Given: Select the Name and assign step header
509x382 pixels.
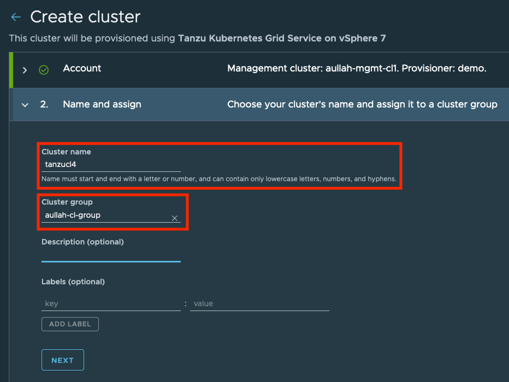Looking at the screenshot, I should tap(102, 104).
